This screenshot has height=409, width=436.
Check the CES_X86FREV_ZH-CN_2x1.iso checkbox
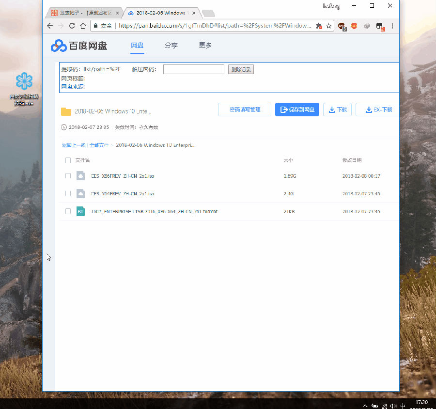tap(68, 175)
